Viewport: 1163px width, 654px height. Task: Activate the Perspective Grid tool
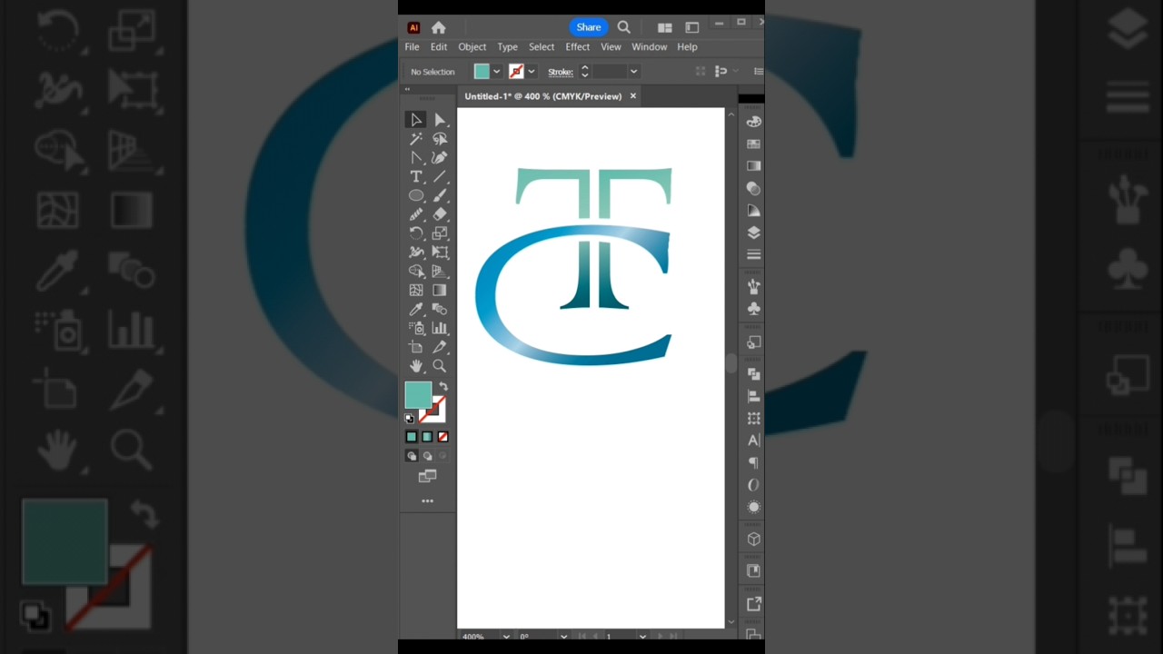(440, 272)
